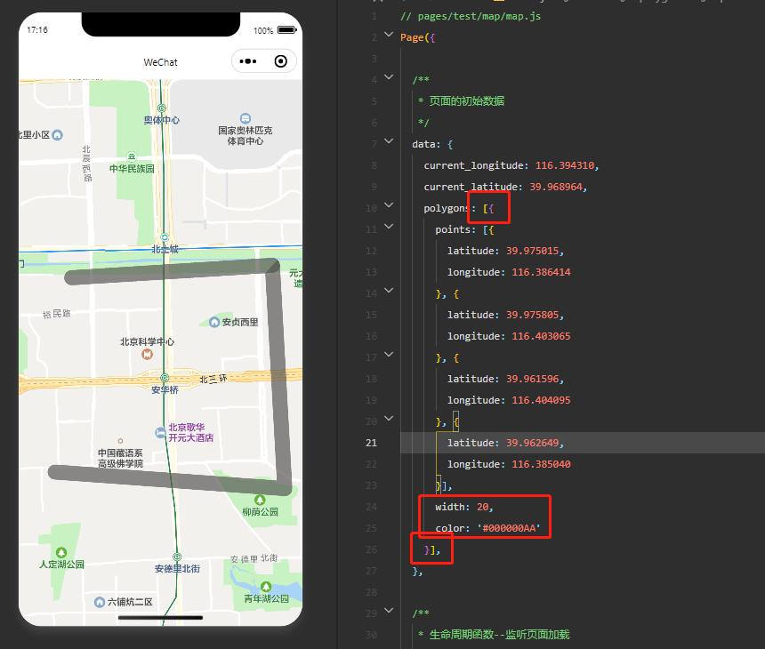Viewport: 765px width, 649px height.
Task: Click the home indicator bar at phone bottom
Action: tap(160, 618)
